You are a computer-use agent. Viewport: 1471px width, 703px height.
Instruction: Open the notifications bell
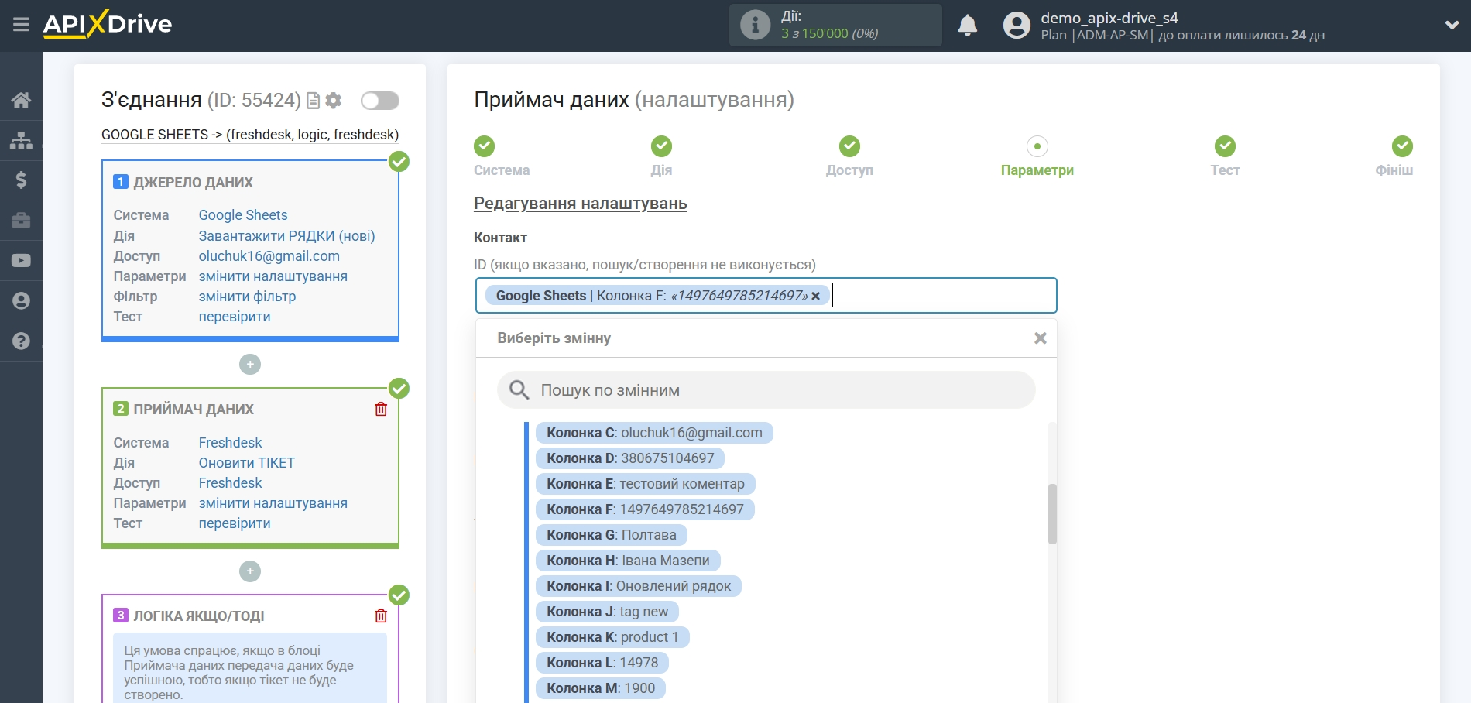click(967, 26)
